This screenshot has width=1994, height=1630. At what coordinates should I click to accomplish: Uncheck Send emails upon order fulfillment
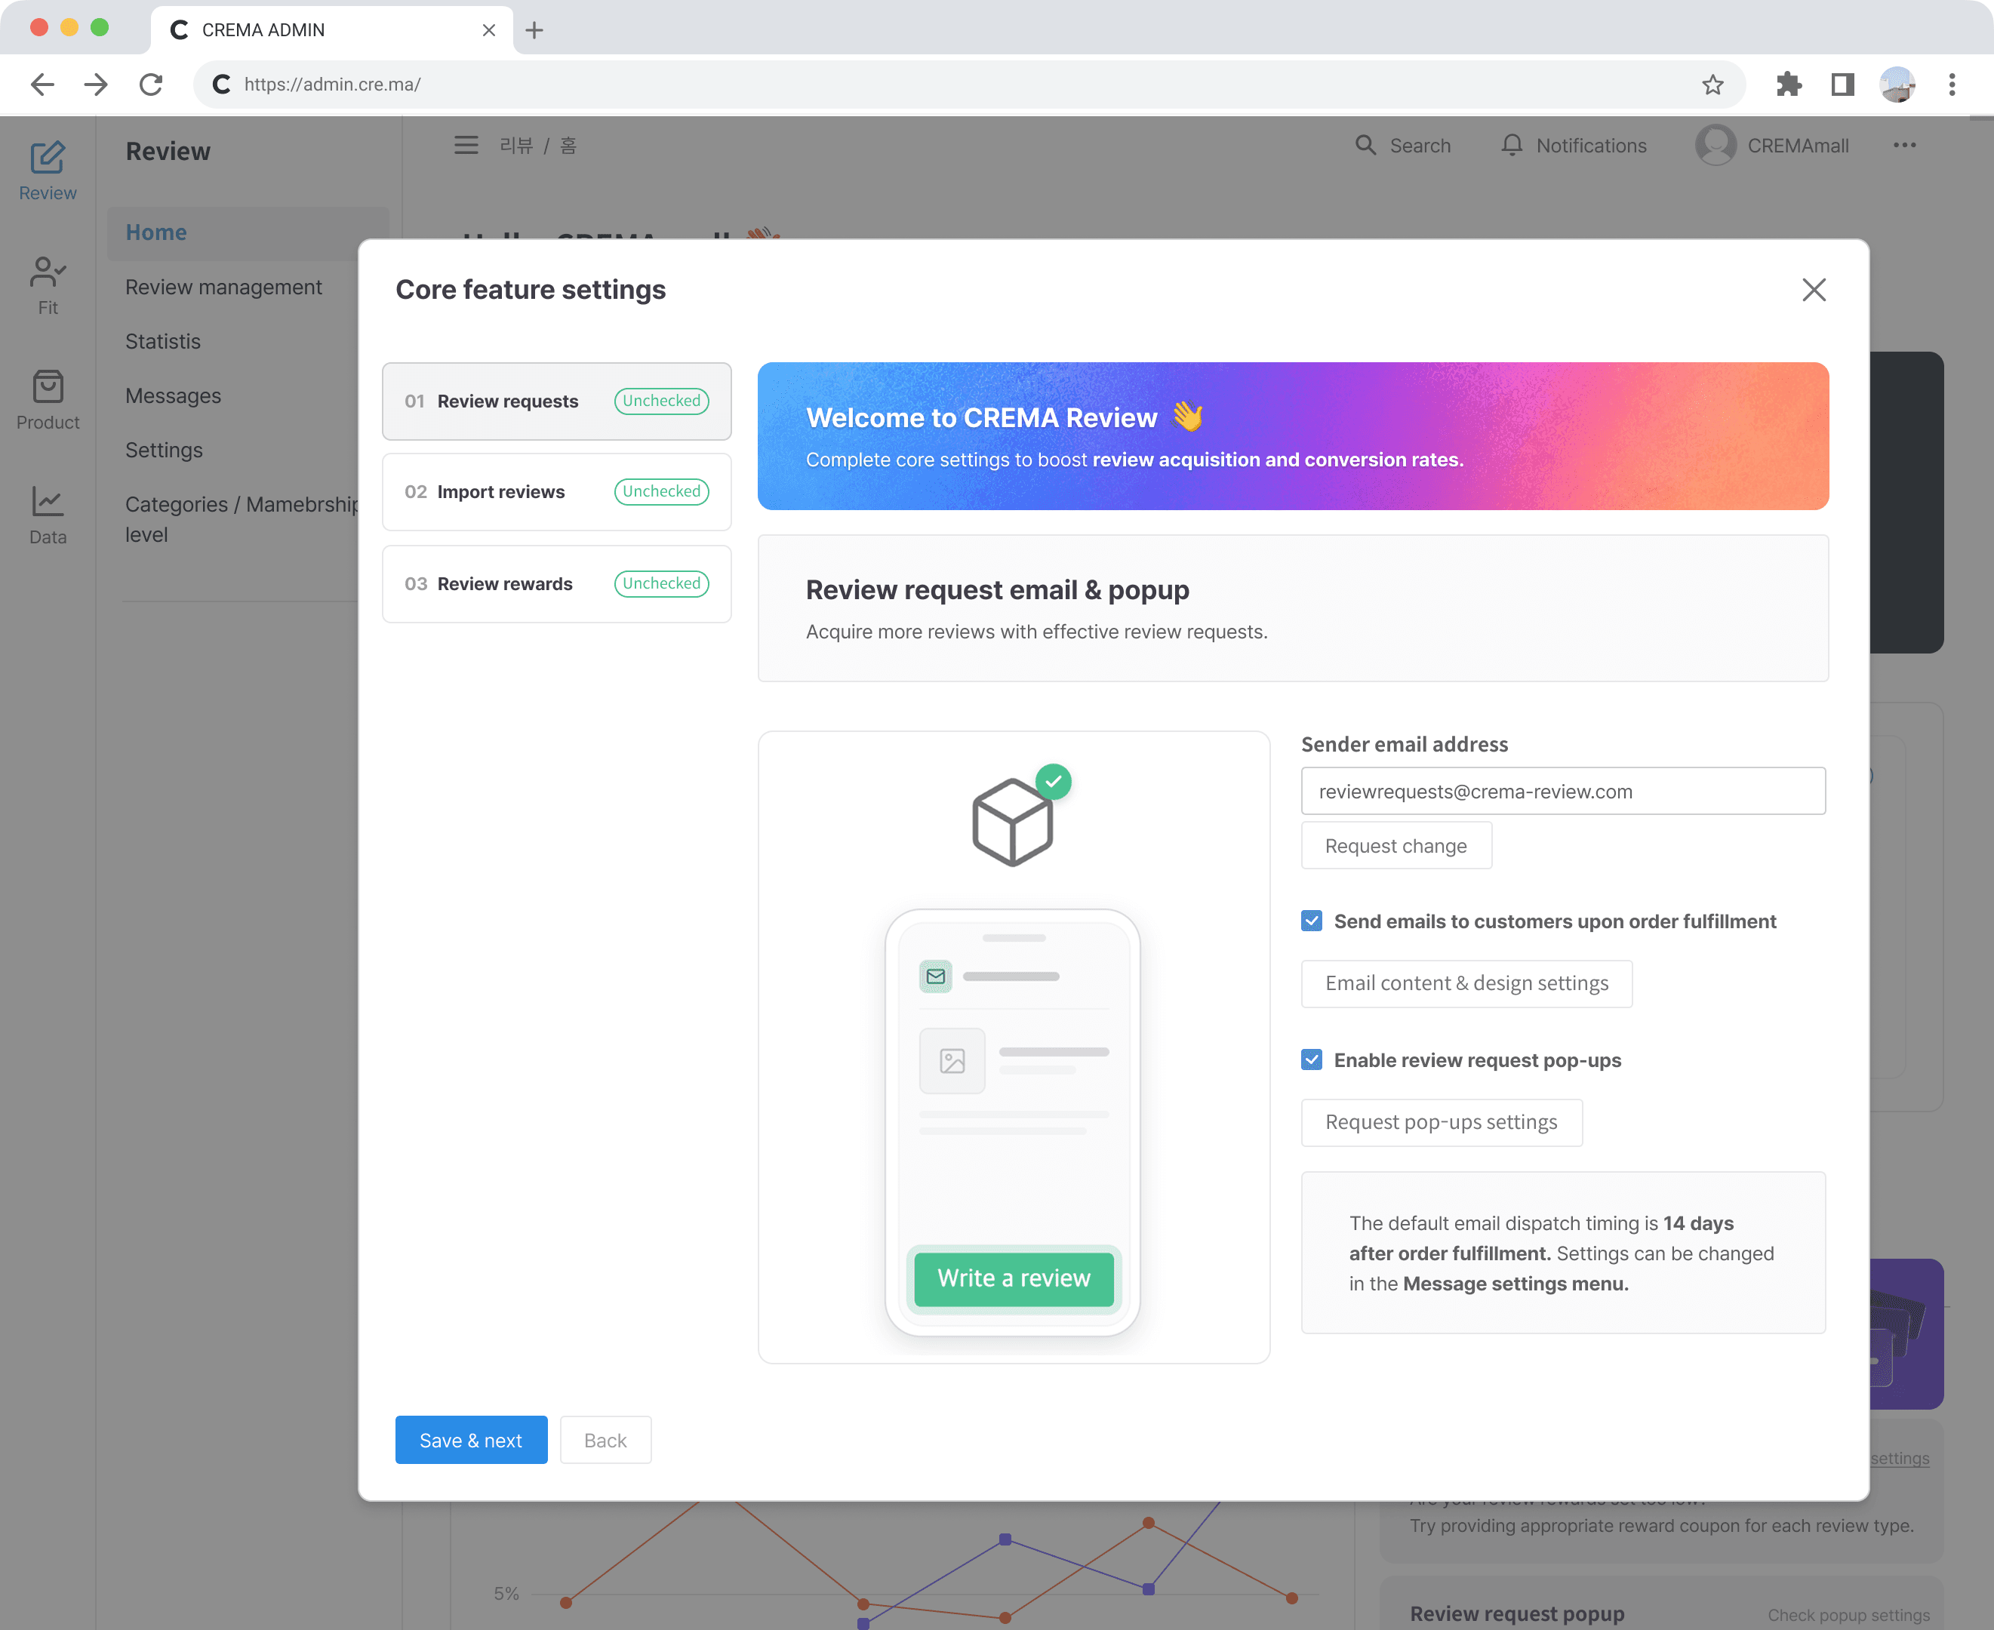[x=1312, y=921]
